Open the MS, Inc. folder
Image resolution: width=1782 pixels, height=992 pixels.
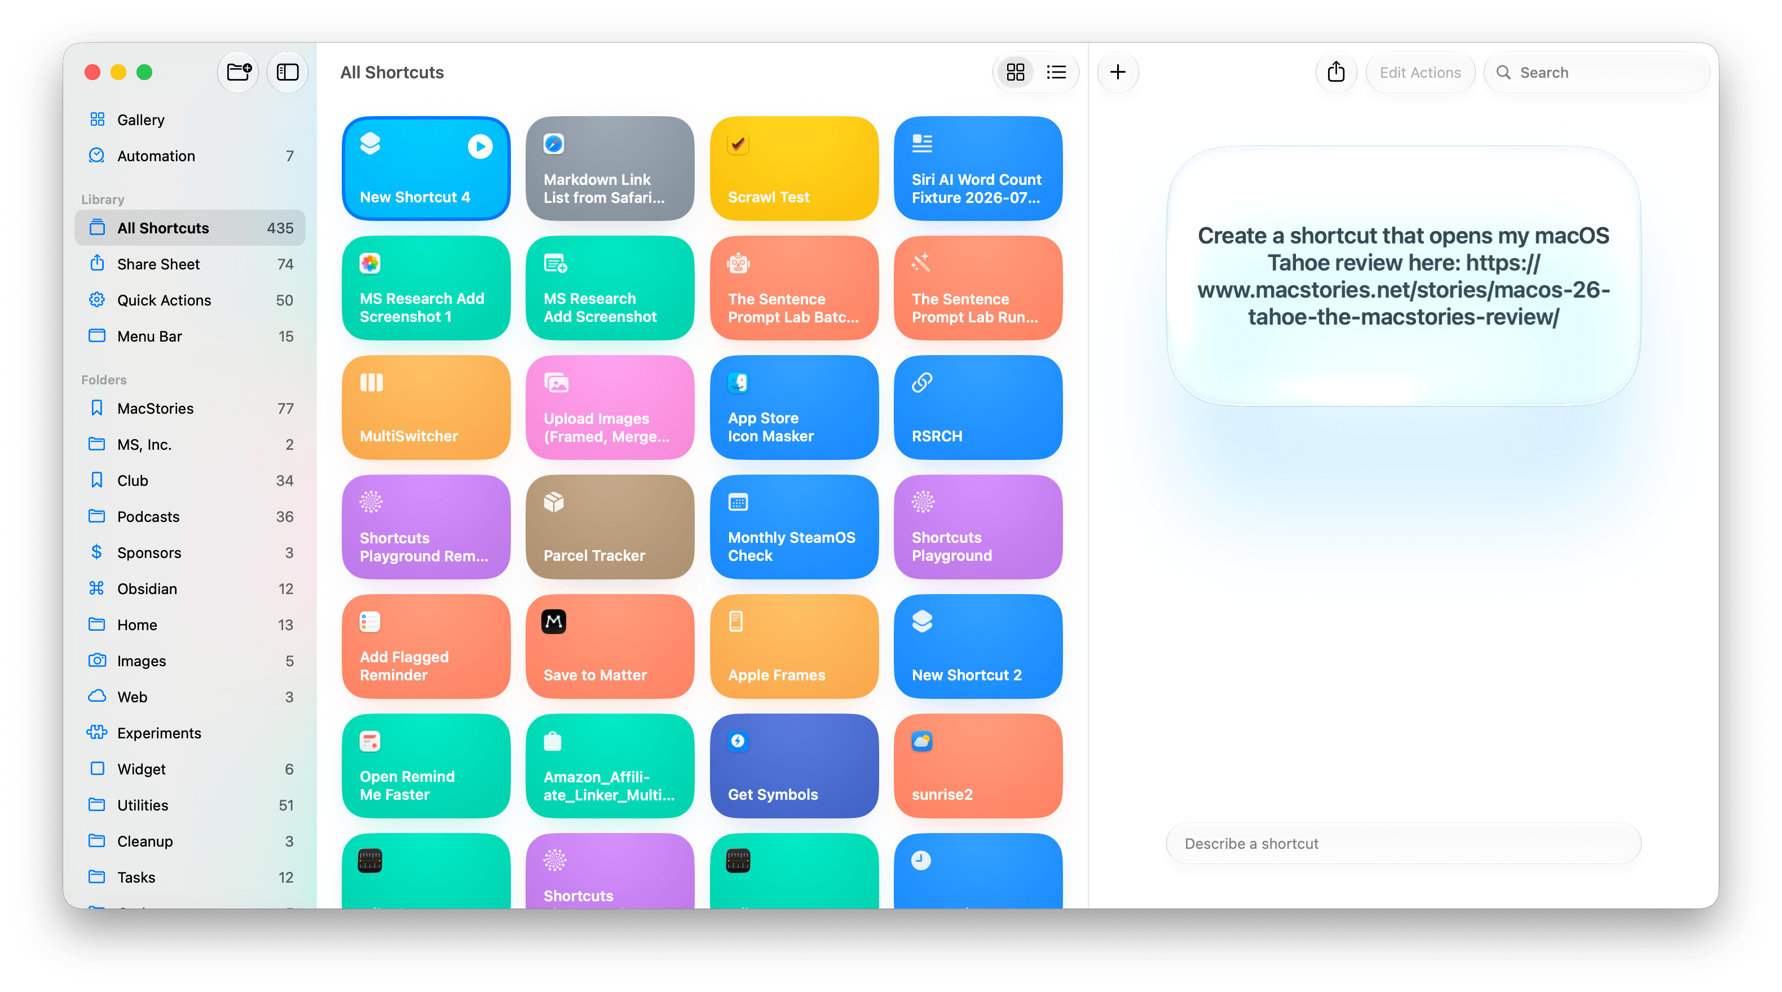point(189,444)
